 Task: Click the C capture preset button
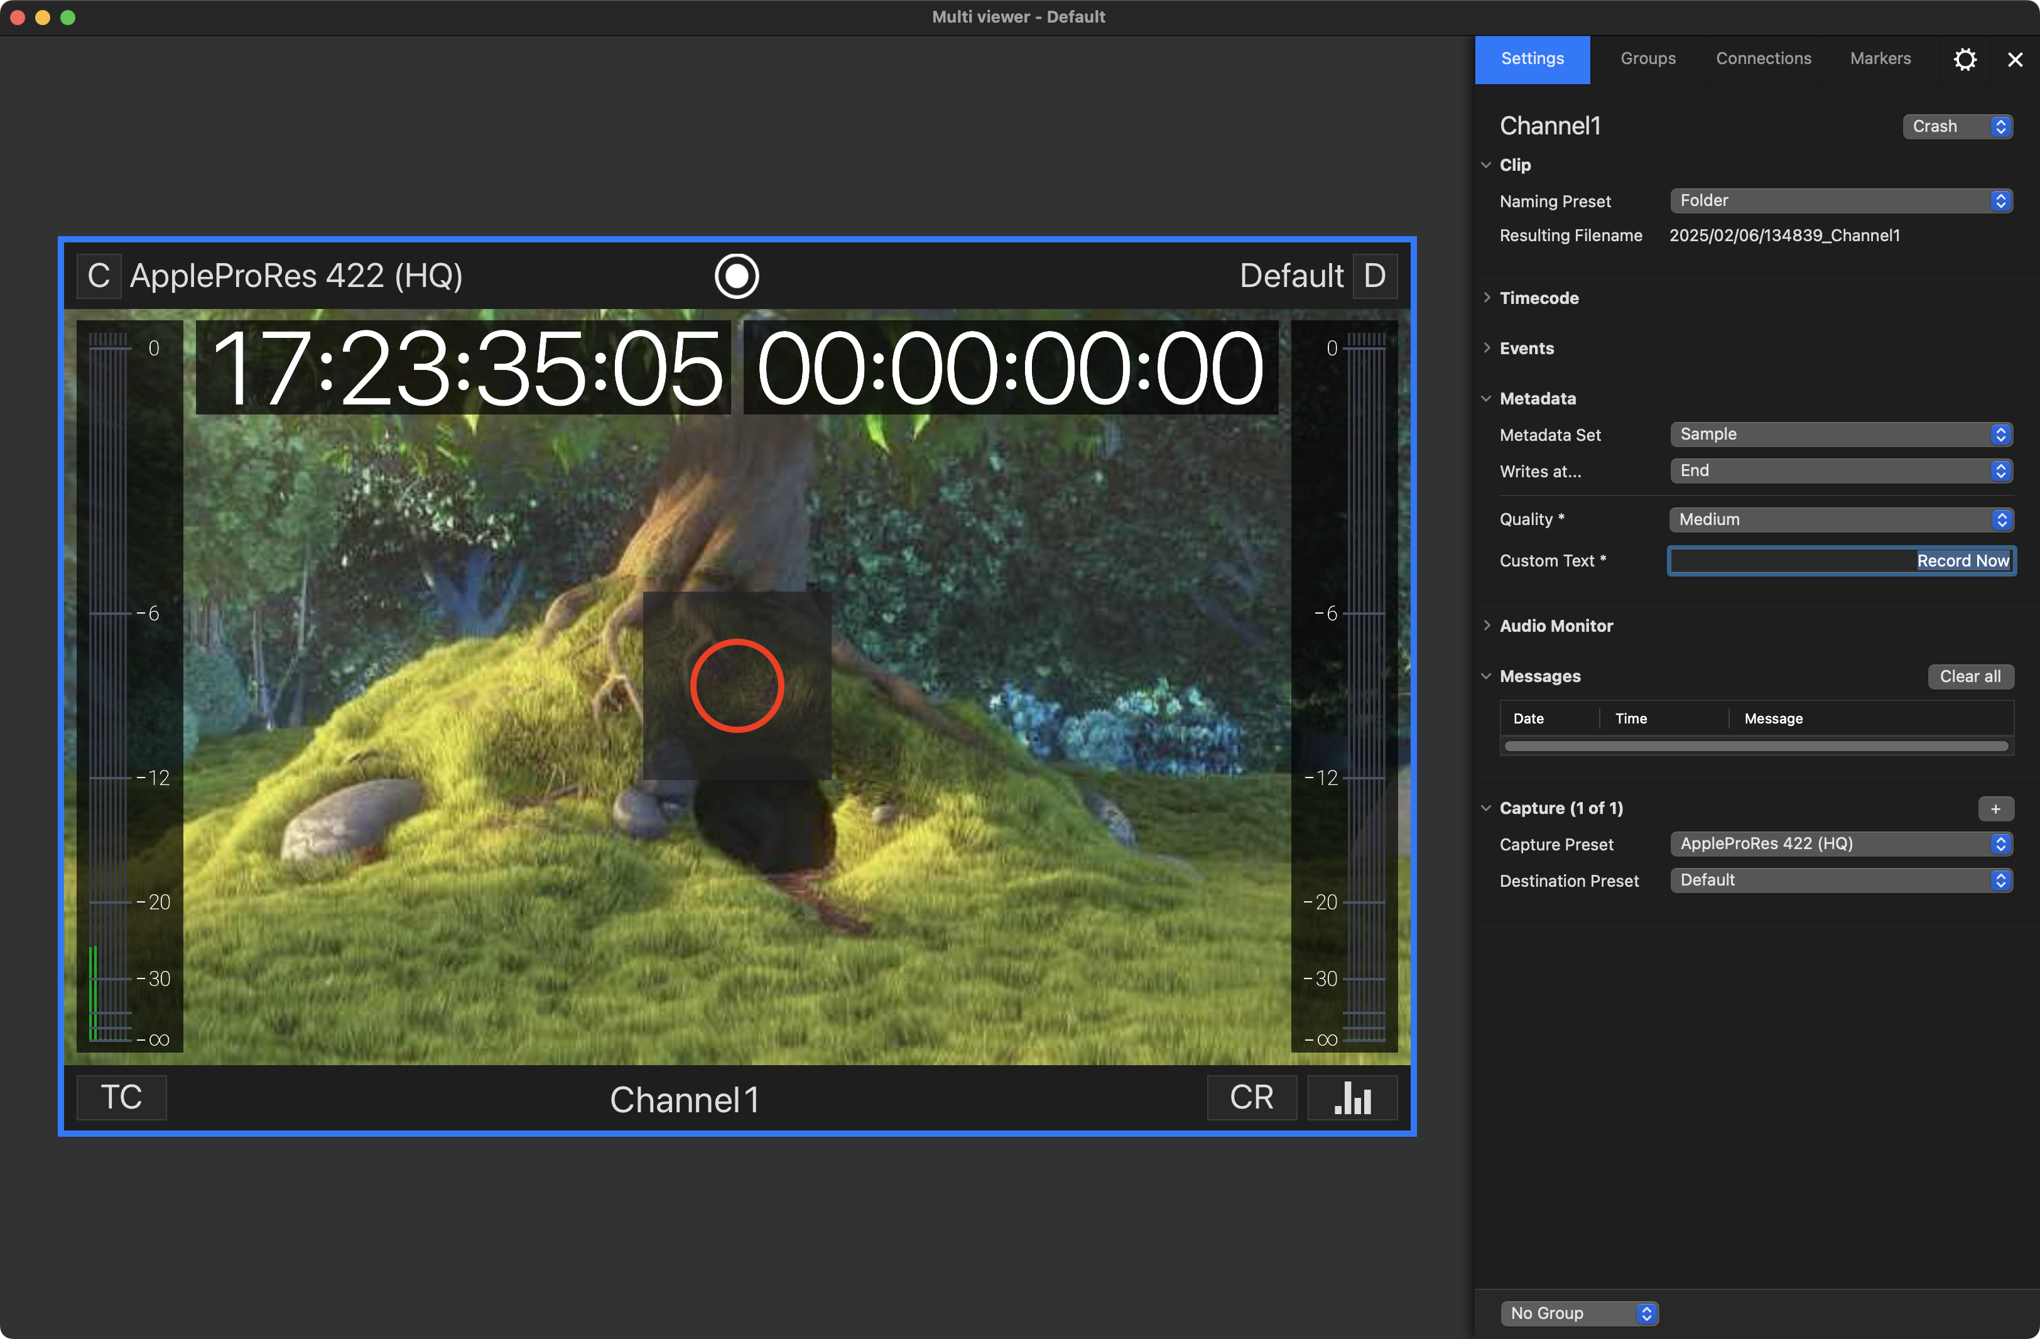point(99,276)
